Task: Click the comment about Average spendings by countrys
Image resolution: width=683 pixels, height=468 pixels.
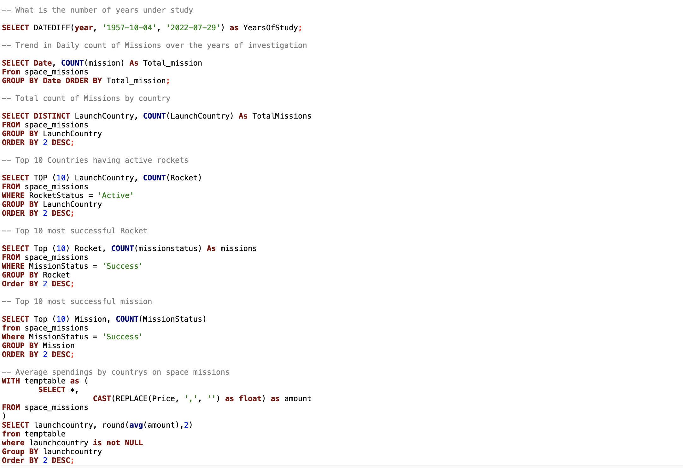Action: click(x=116, y=372)
